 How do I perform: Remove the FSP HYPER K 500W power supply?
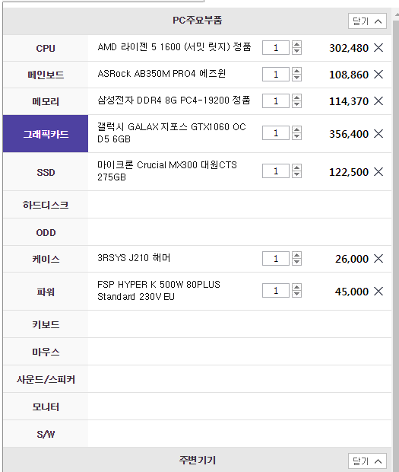point(378,291)
